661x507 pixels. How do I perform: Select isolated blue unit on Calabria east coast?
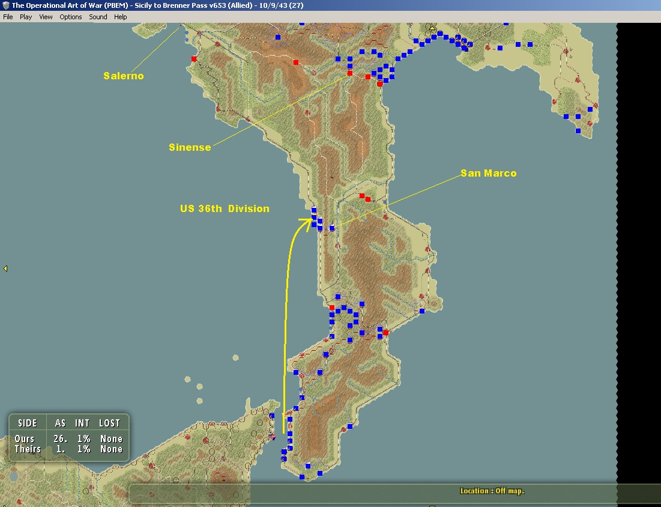(x=422, y=311)
